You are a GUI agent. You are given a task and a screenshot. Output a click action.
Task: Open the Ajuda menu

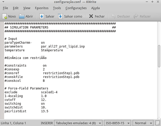pyautogui.click(x=95, y=8)
